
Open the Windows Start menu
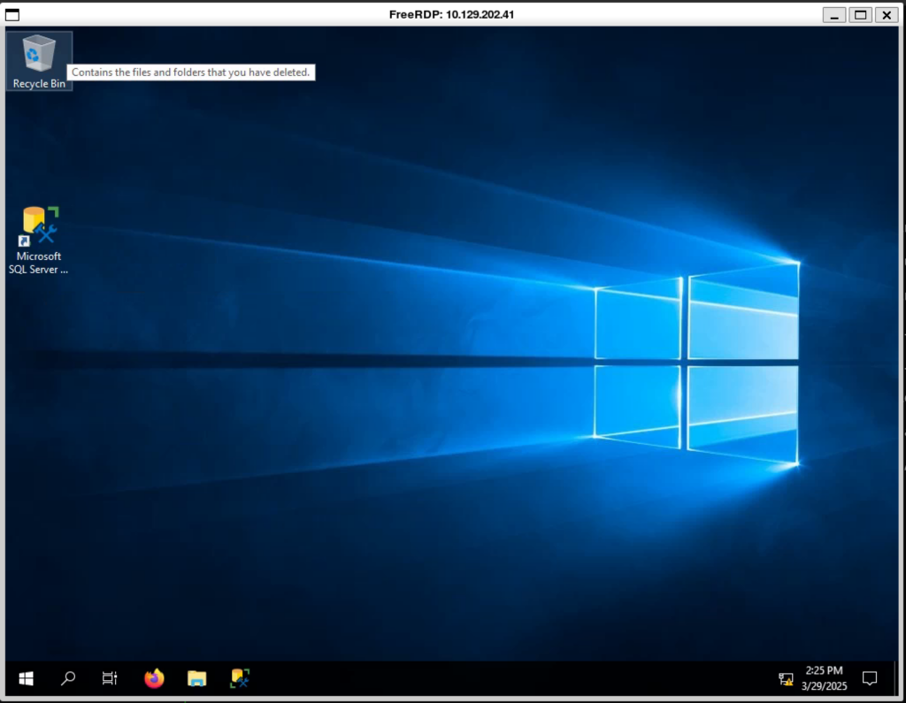tap(26, 678)
